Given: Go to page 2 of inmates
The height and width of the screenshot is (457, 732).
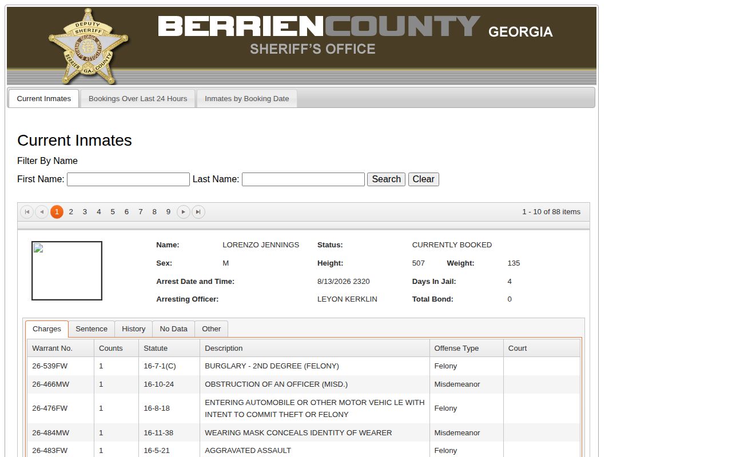Looking at the screenshot, I should [x=71, y=212].
